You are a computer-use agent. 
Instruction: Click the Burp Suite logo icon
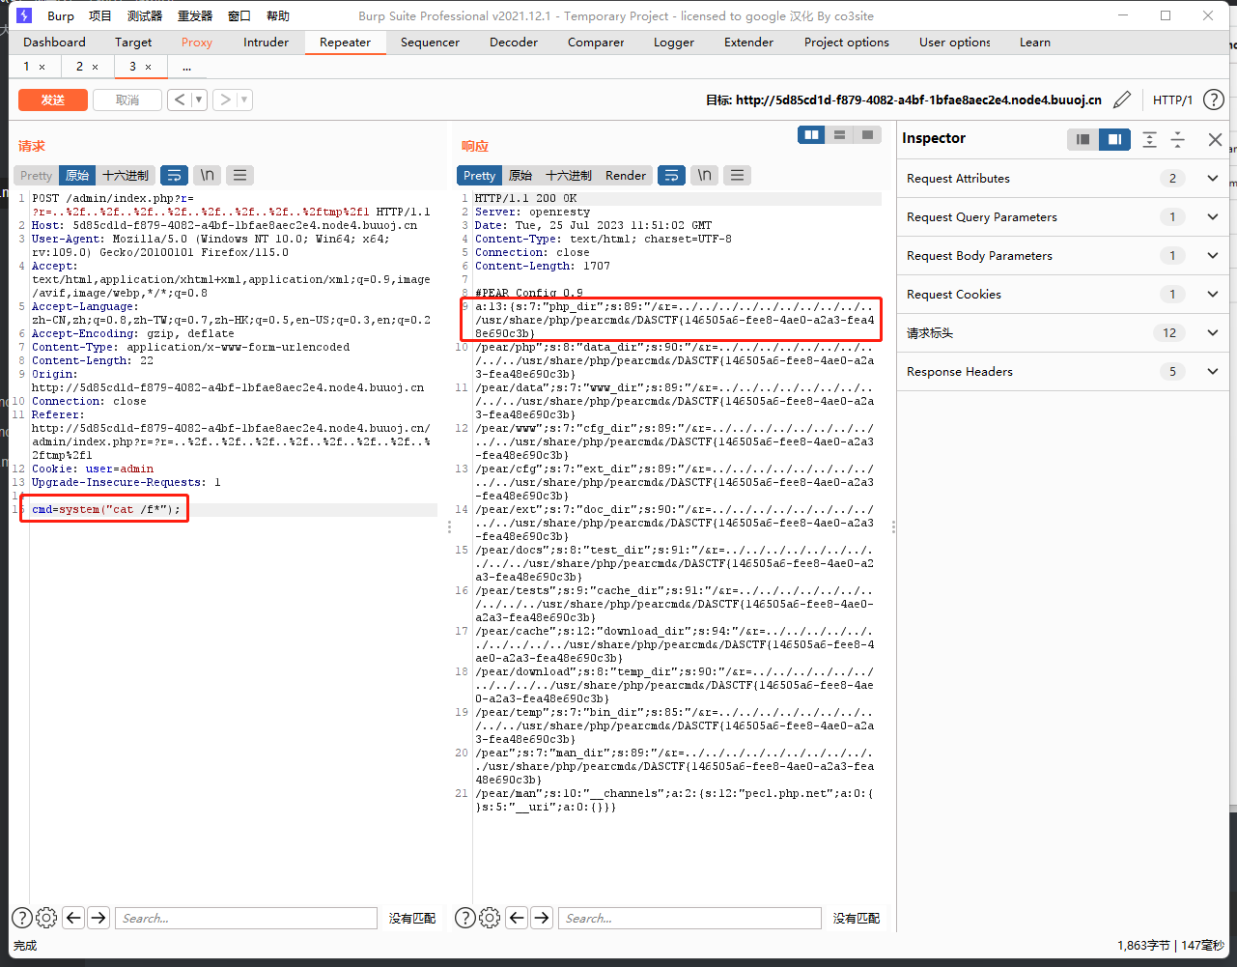(24, 15)
